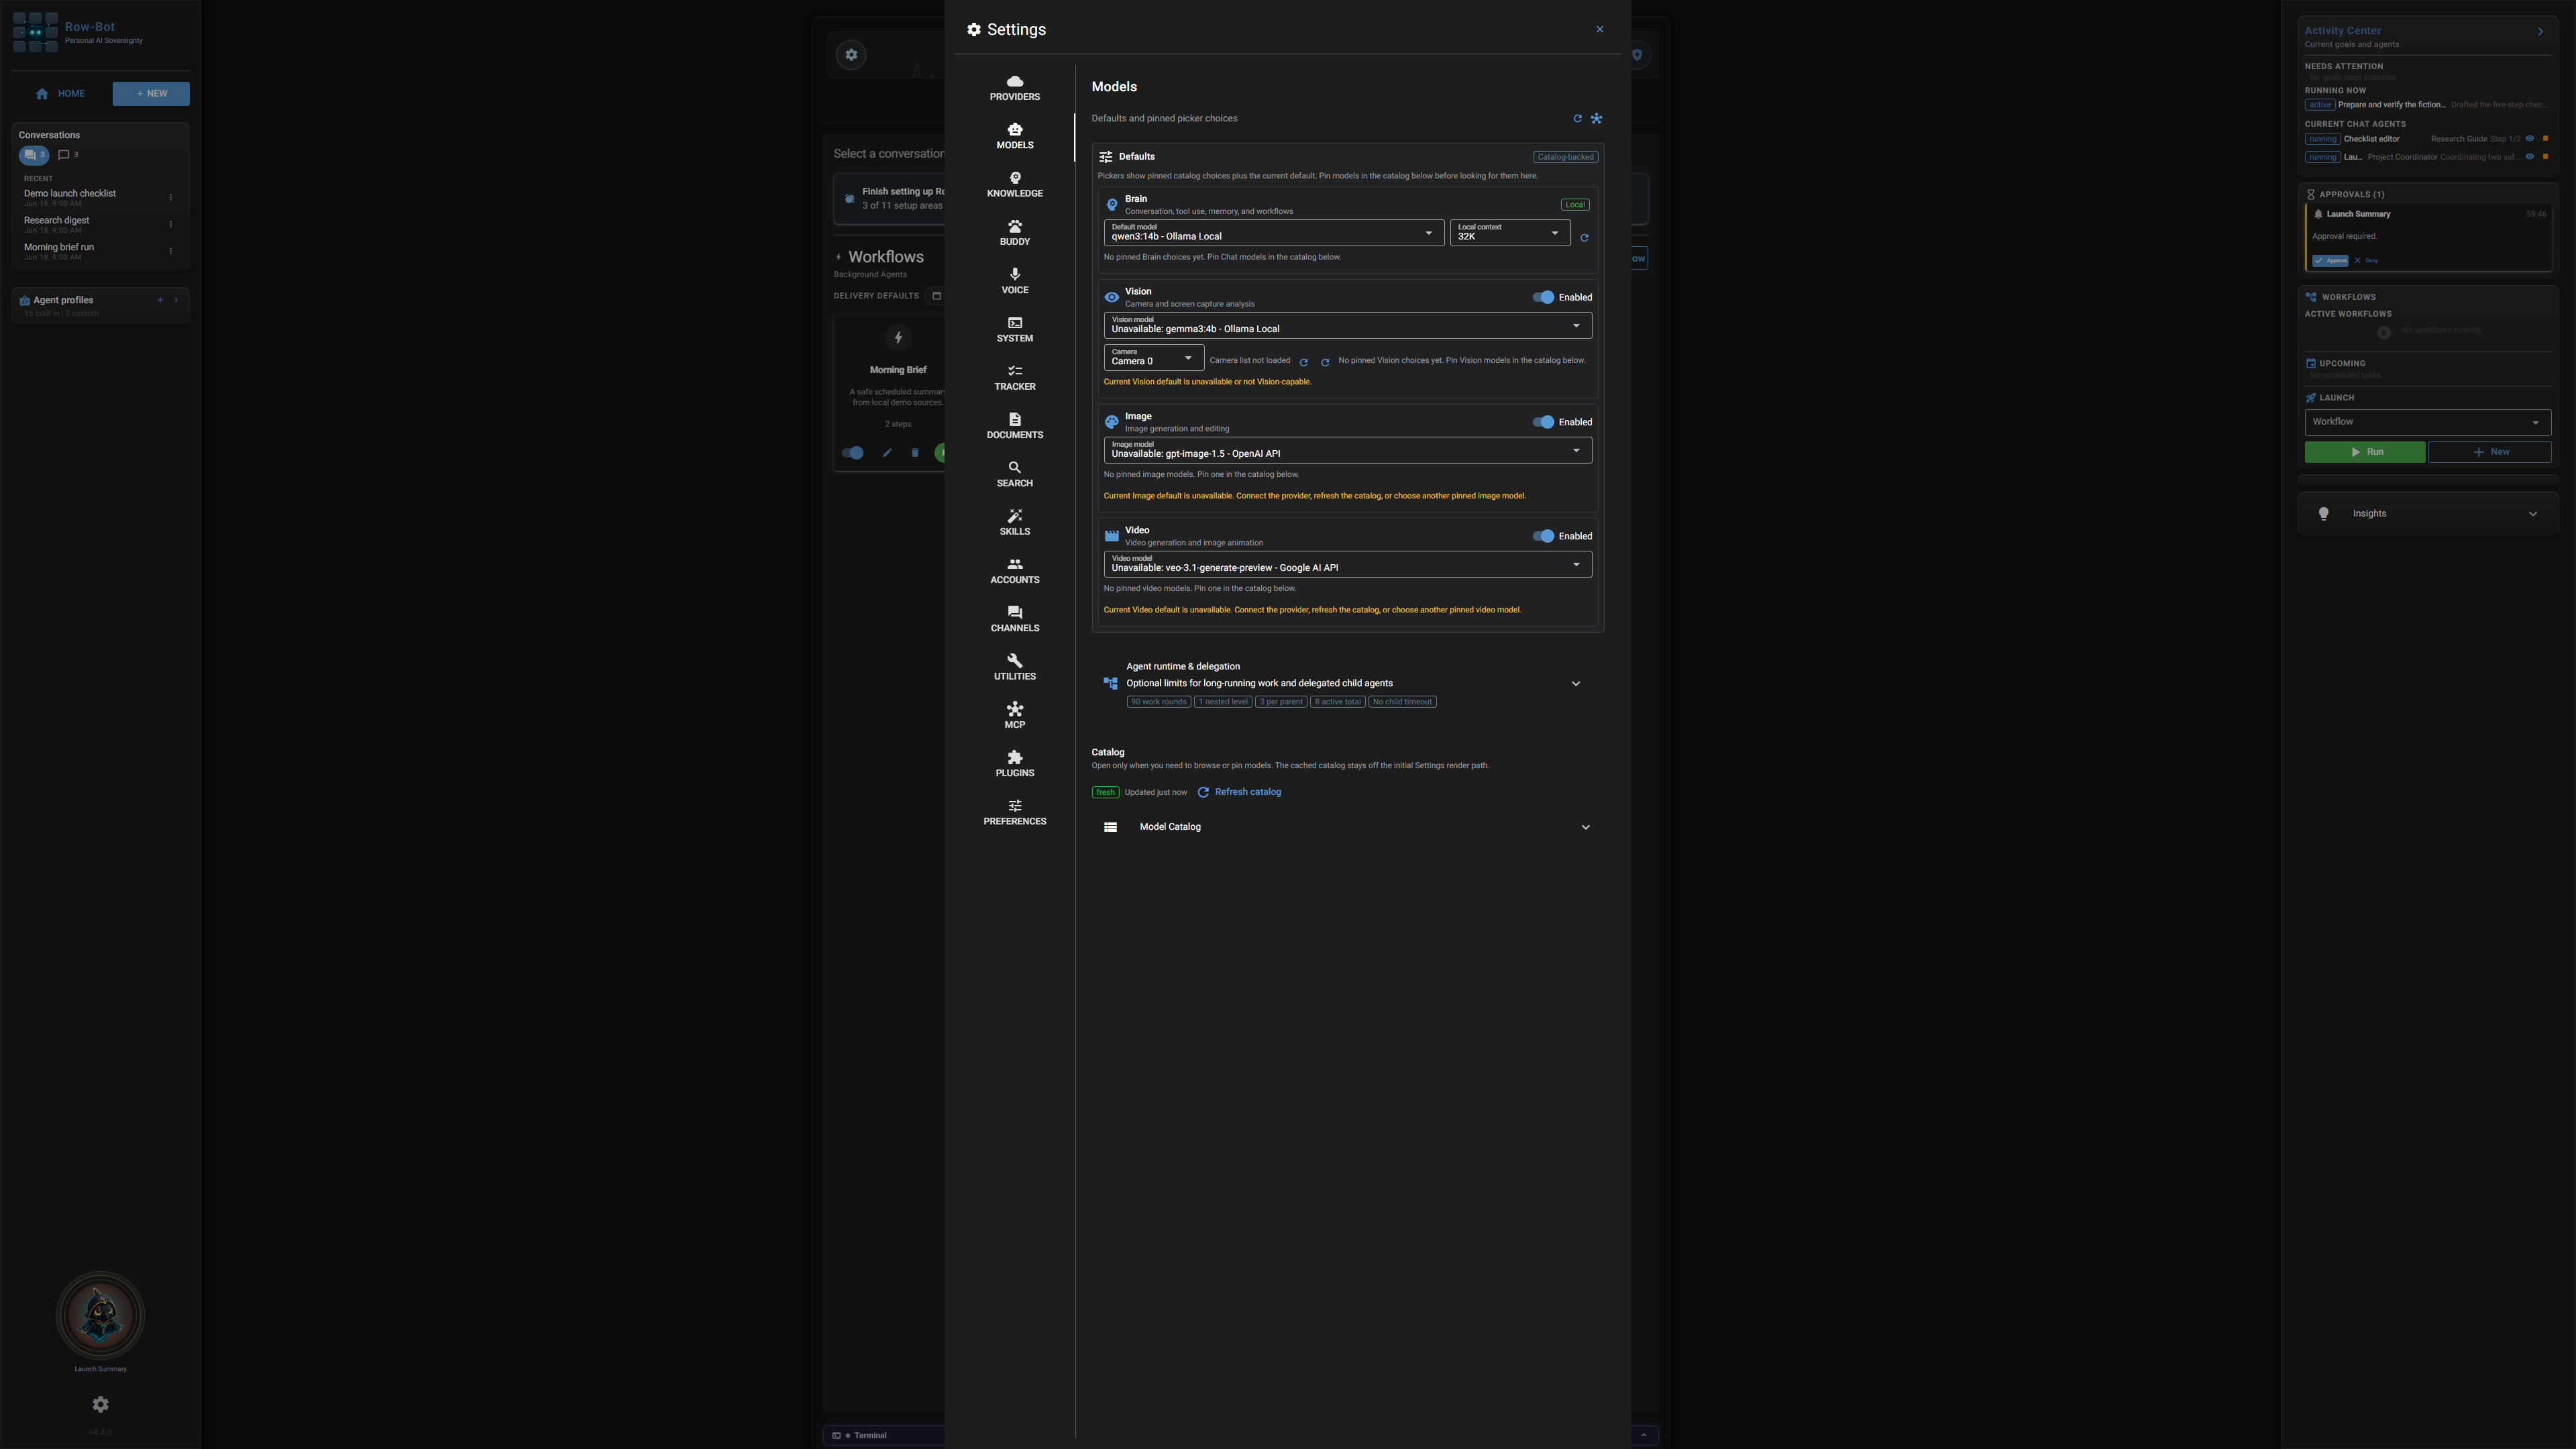Open the Utilities wrench icon
The height and width of the screenshot is (1449, 2576).
(1014, 661)
